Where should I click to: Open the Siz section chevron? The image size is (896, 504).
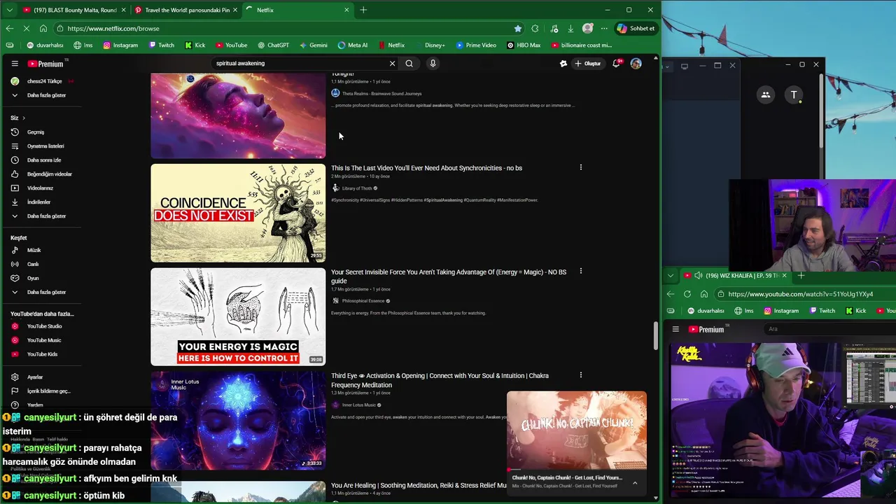pos(23,118)
